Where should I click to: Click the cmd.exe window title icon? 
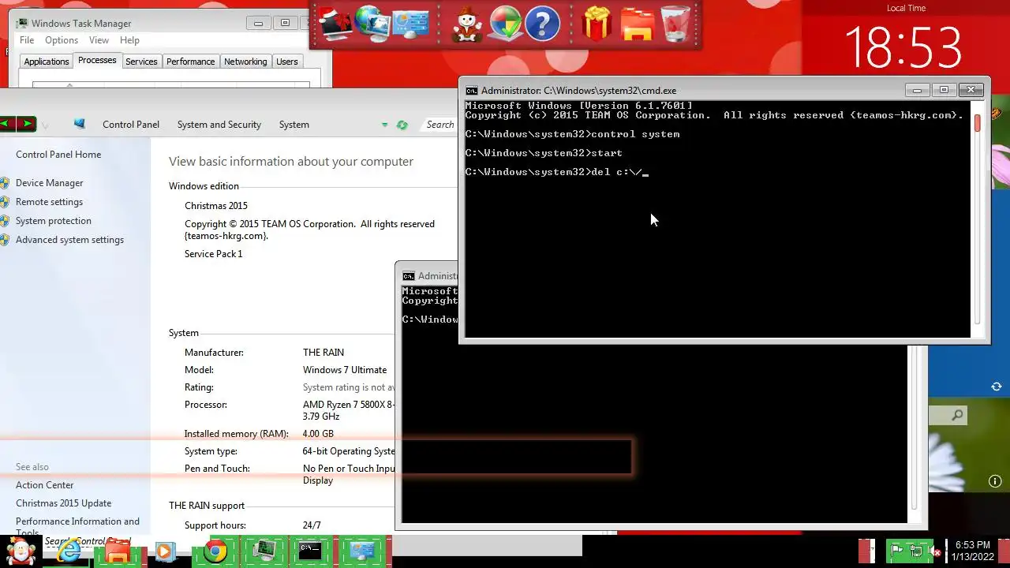coord(472,91)
